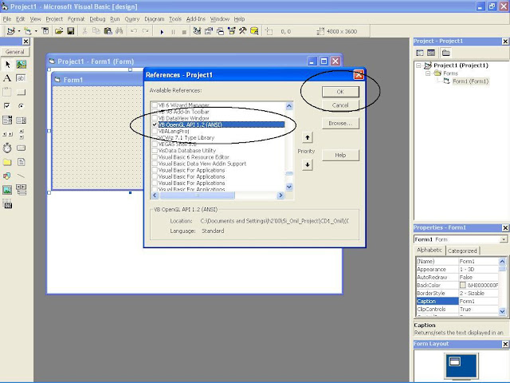Click the Find binoculars toolbar icon
510x383 pixels.
coord(120,31)
